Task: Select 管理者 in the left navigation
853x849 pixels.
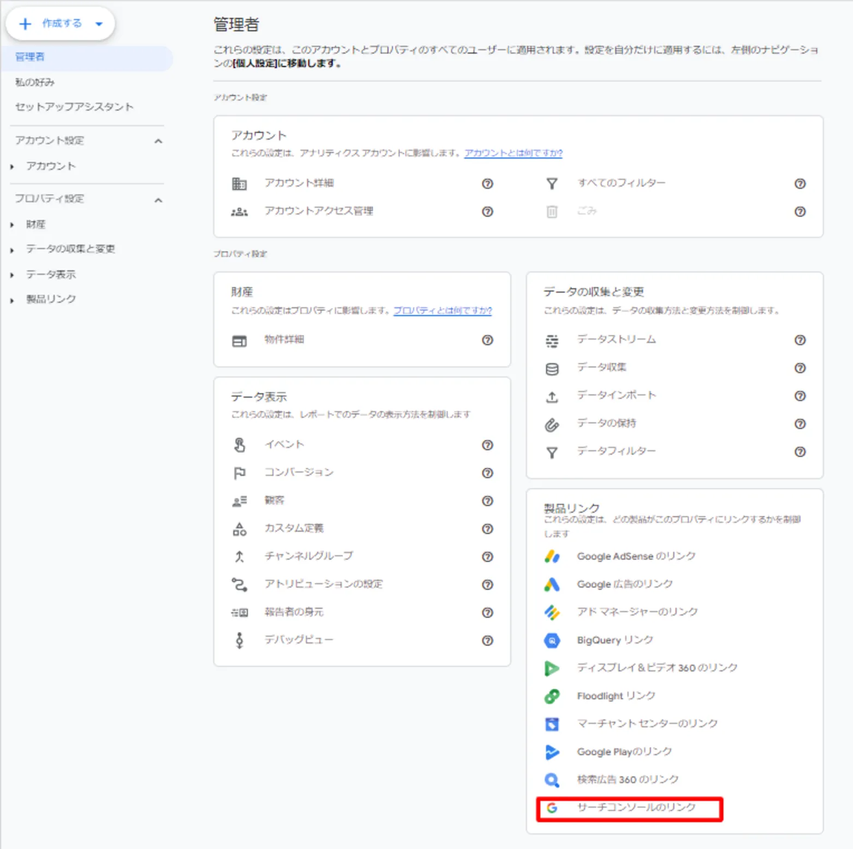Action: tap(86, 57)
